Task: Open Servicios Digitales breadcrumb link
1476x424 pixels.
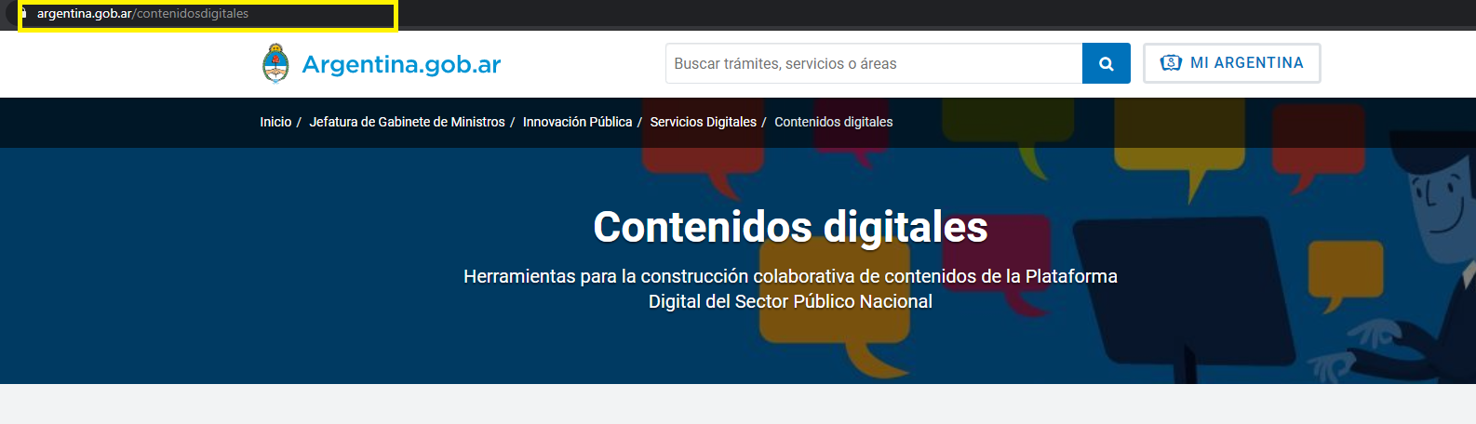Action: (703, 122)
